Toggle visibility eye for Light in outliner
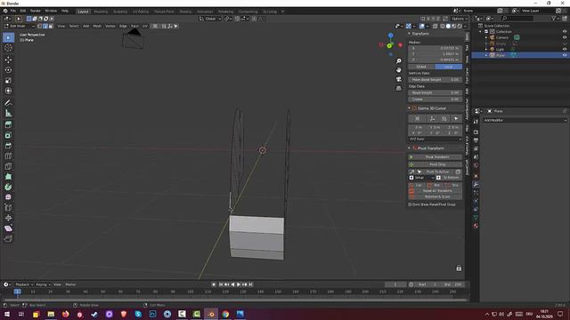This screenshot has width=570, height=320. pyautogui.click(x=565, y=49)
